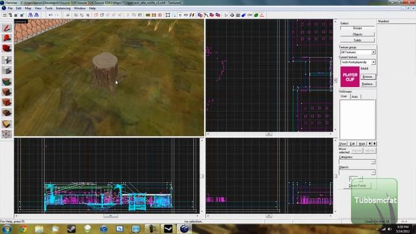This screenshot has width=416, height=234.
Task: Click the Hide selected objects icon
Action: (x=96, y=15)
